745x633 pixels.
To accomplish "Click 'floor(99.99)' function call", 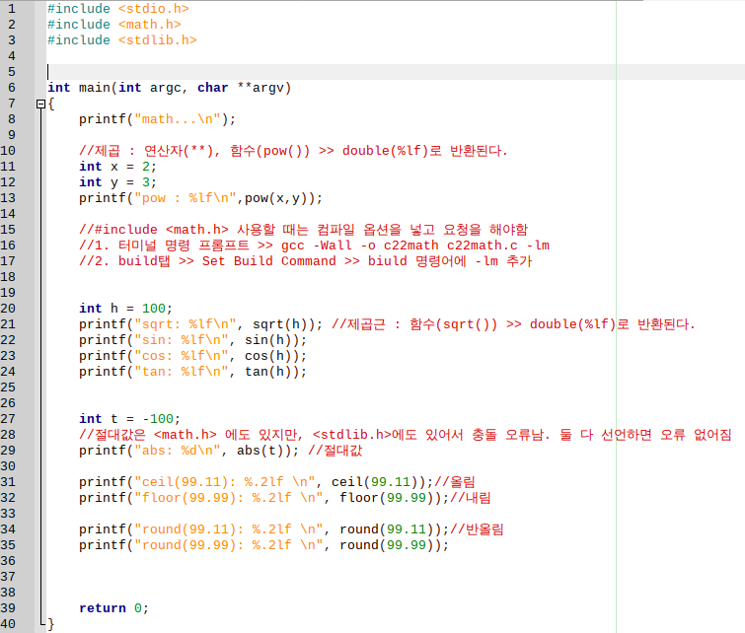I will coord(386,497).
